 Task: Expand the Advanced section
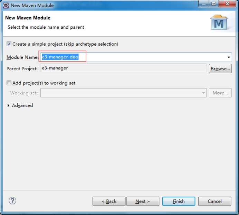[x=9, y=105]
